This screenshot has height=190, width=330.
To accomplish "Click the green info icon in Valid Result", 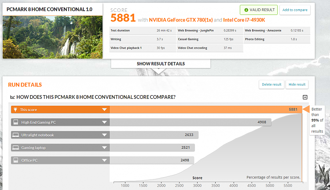I will (x=246, y=10).
